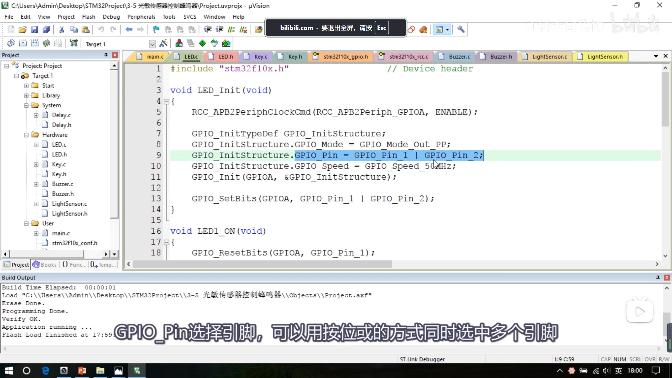Viewport: 672px width, 378px height.
Task: Click the Save file toolbar icon
Action: [x=34, y=29]
